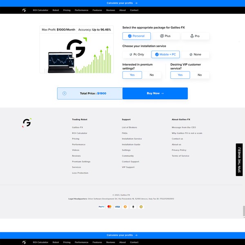Open About us footer link
Viewport: 245px width, 245px height.
pos(176,145)
